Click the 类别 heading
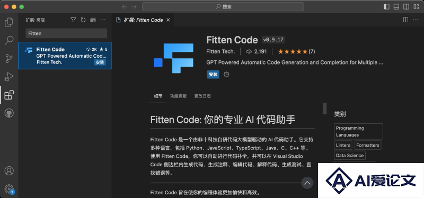Screen dimensions: 424x198 [x=340, y=114]
